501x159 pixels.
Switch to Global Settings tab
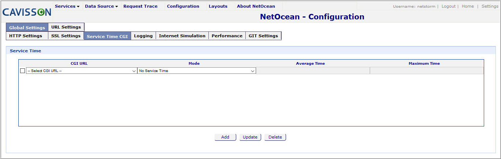pos(27,27)
